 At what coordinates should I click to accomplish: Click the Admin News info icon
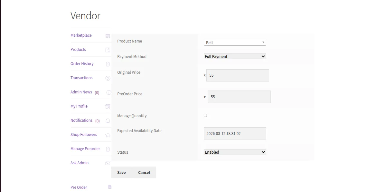coord(109,92)
